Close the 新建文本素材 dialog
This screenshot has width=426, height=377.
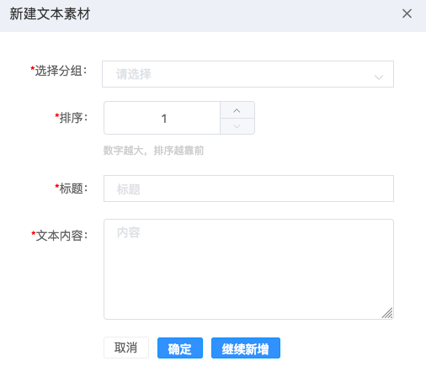(407, 13)
